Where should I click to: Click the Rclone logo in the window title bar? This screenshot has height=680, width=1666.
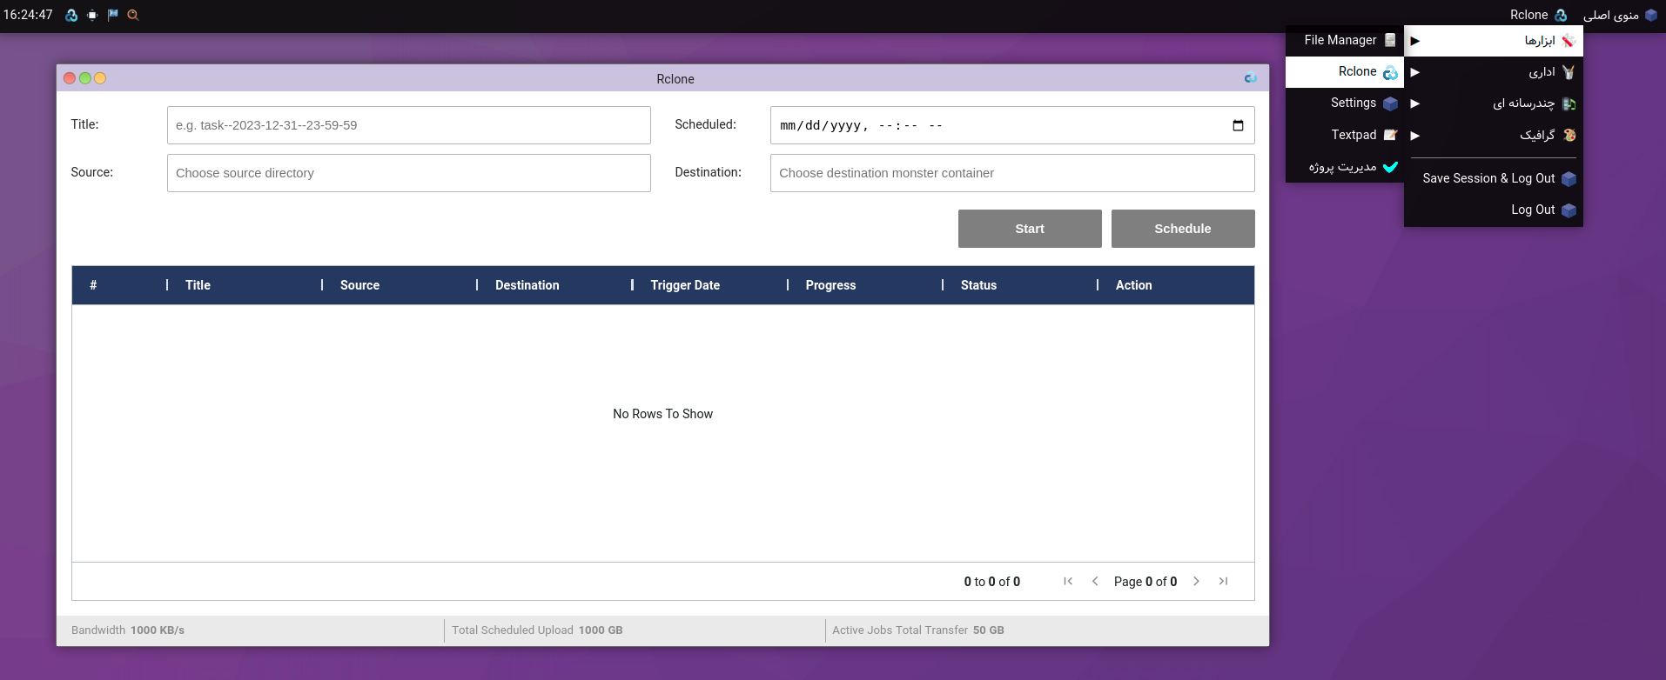click(1251, 78)
